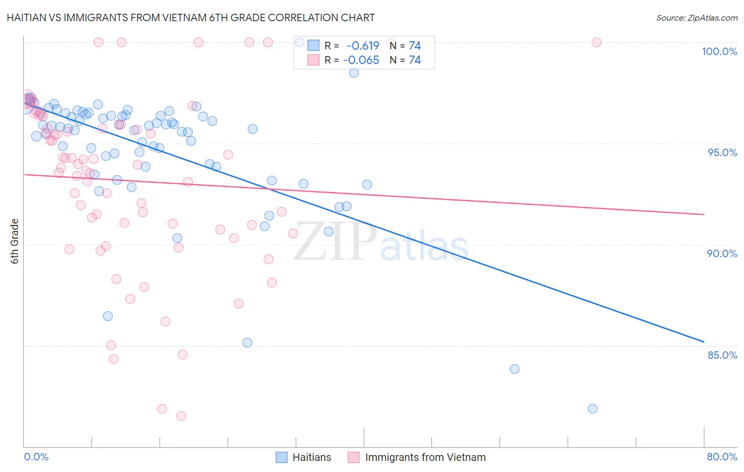744x472 pixels.
Task: Click the ZIPatlas watermark in the chart
Action: pyautogui.click(x=381, y=242)
